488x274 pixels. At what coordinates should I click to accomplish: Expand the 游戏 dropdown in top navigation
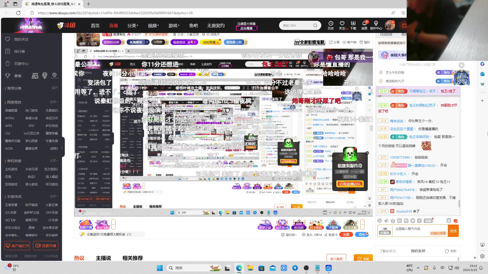click(174, 26)
